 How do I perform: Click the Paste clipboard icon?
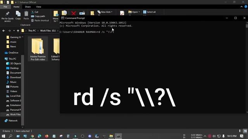pyautogui.click(x=26, y=14)
